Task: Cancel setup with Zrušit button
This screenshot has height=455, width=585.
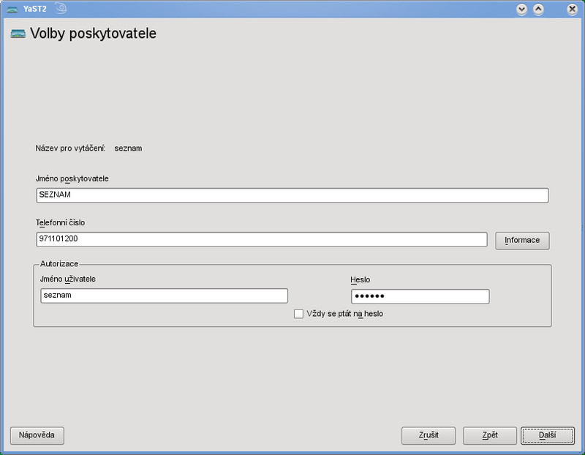Action: 429,435
